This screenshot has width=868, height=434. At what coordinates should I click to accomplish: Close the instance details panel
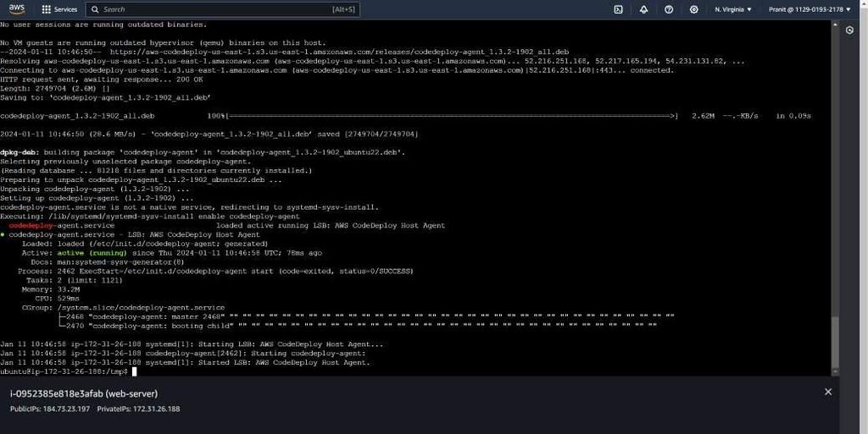pyautogui.click(x=827, y=392)
